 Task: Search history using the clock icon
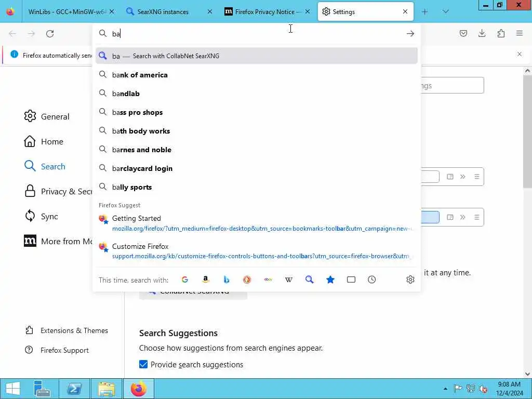[x=372, y=280]
